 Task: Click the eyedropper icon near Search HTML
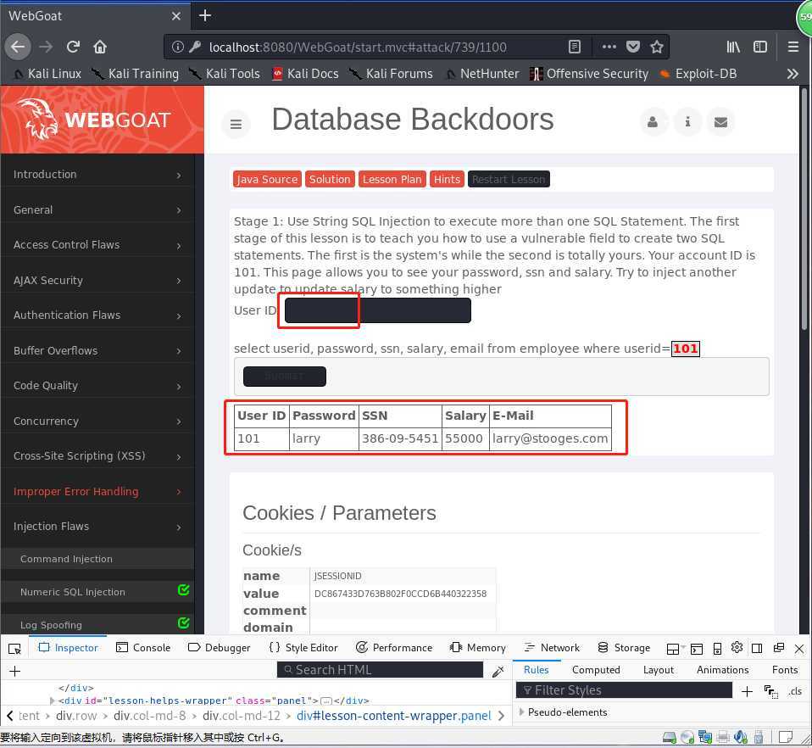[498, 672]
